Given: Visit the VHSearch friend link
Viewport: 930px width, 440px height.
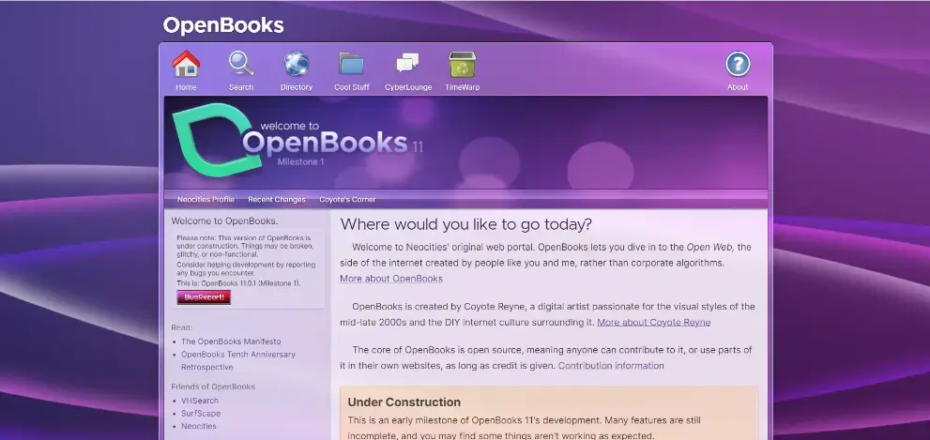Looking at the screenshot, I should 200,401.
